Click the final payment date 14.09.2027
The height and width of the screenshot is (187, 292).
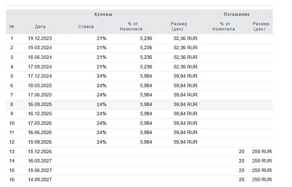(40, 180)
